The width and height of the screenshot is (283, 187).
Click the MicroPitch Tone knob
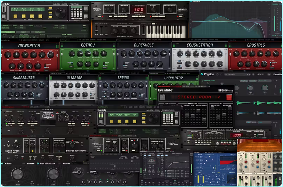(x=38, y=66)
